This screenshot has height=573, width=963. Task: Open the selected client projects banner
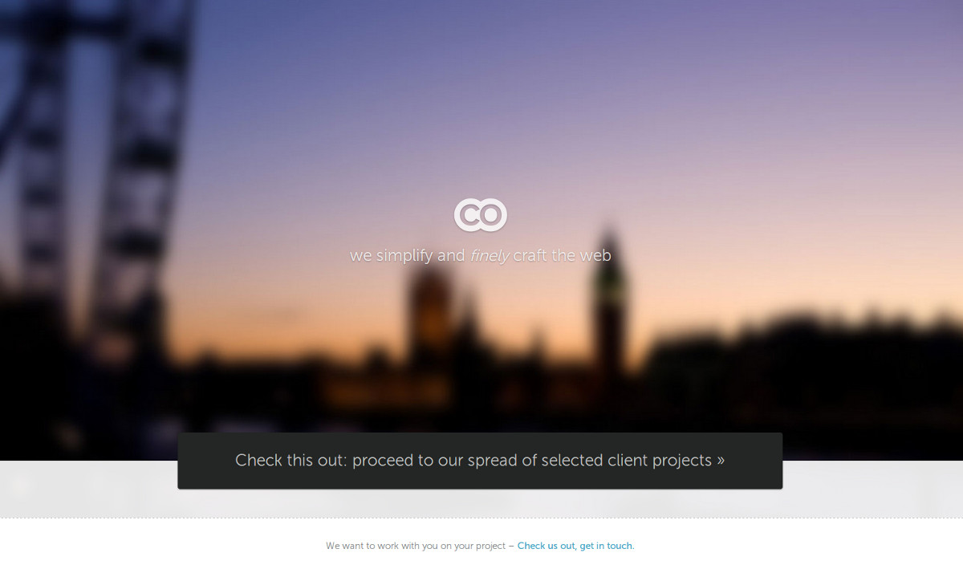pyautogui.click(x=480, y=461)
